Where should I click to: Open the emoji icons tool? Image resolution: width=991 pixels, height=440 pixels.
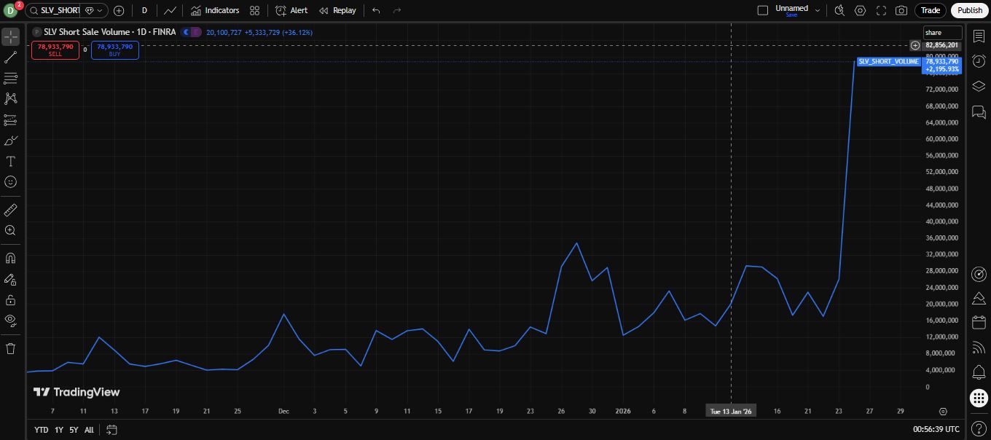click(x=11, y=182)
